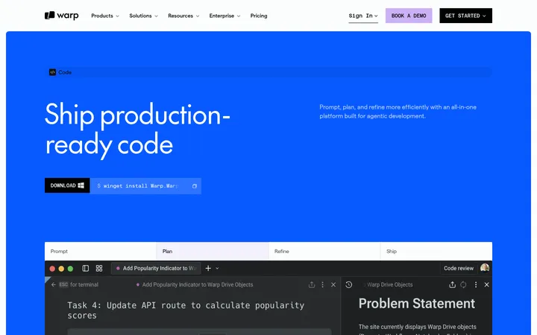Switch to the Refine tab
Screen dimensions: 537x335
coord(324,252)
